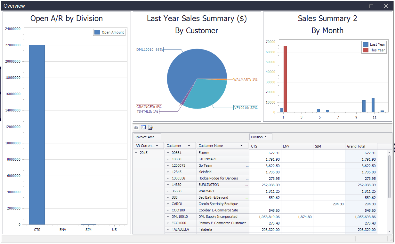Screen dimensions: 395x244
Task: Collapse the 2015 row group
Action: [136, 152]
